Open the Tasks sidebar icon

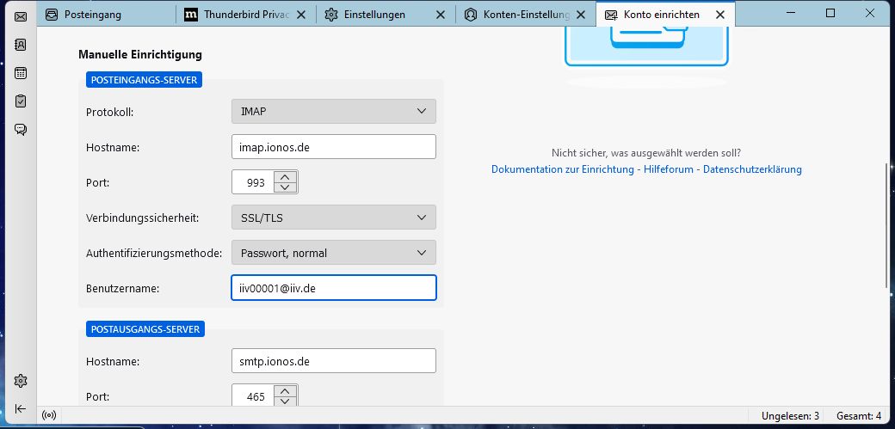[x=21, y=101]
